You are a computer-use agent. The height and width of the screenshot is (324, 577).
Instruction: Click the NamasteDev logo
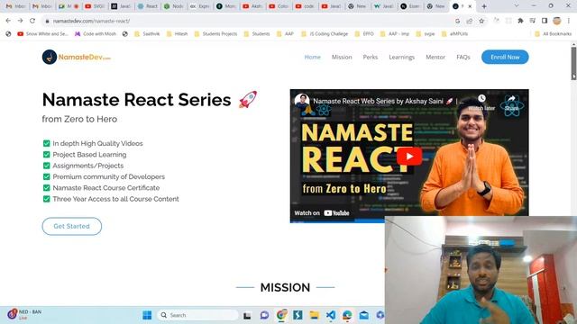76,57
